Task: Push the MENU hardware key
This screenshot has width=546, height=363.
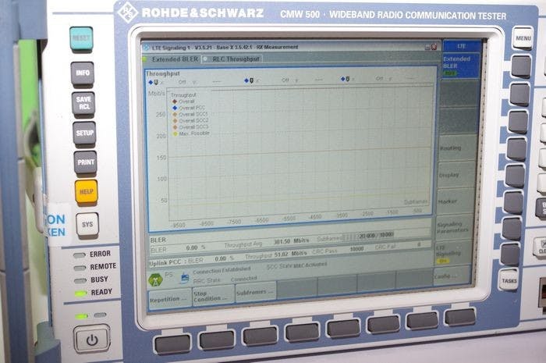Action: (523, 38)
